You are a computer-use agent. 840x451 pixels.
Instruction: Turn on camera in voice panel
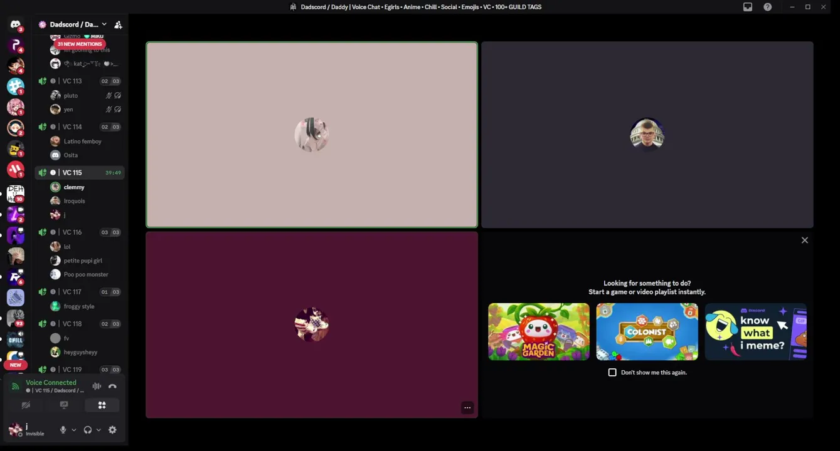26,405
